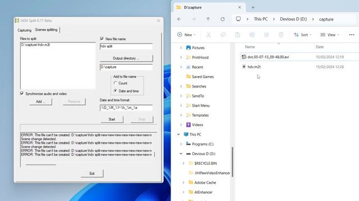Click the Date and time format field
Screen dimensions: 359x201
click(126, 108)
